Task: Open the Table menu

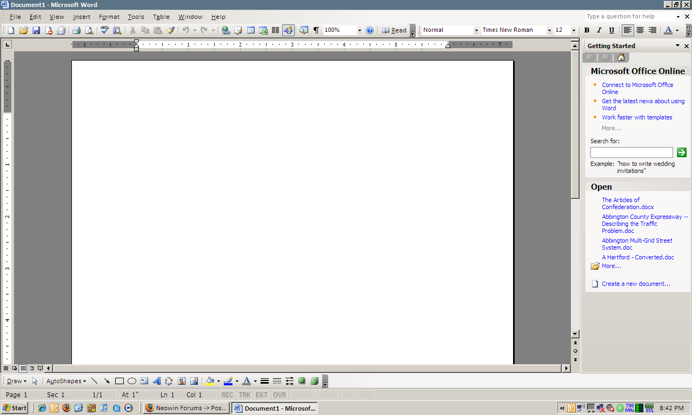Action: click(161, 17)
